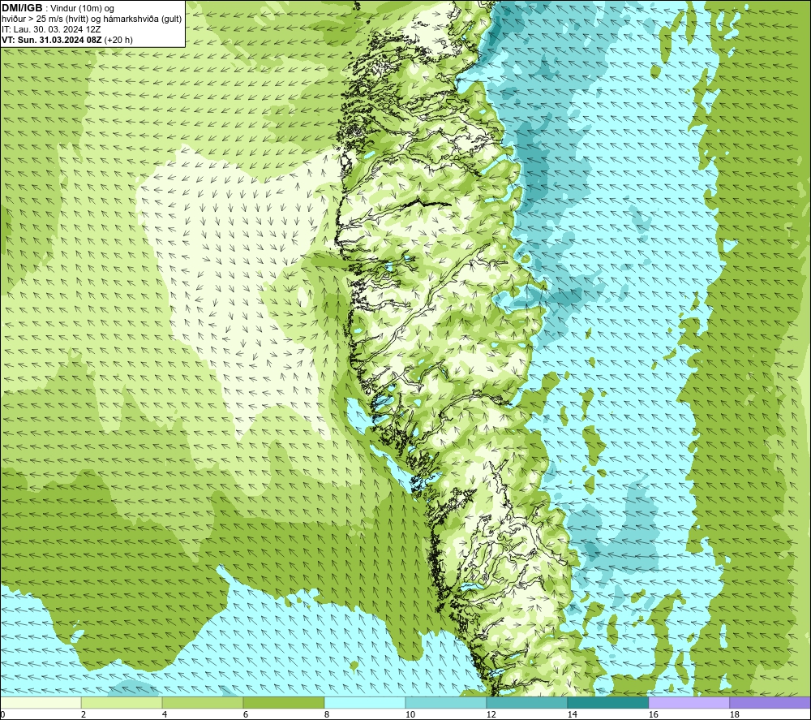Click the 8–10 m/s light cyan legend swatch

coord(365,702)
